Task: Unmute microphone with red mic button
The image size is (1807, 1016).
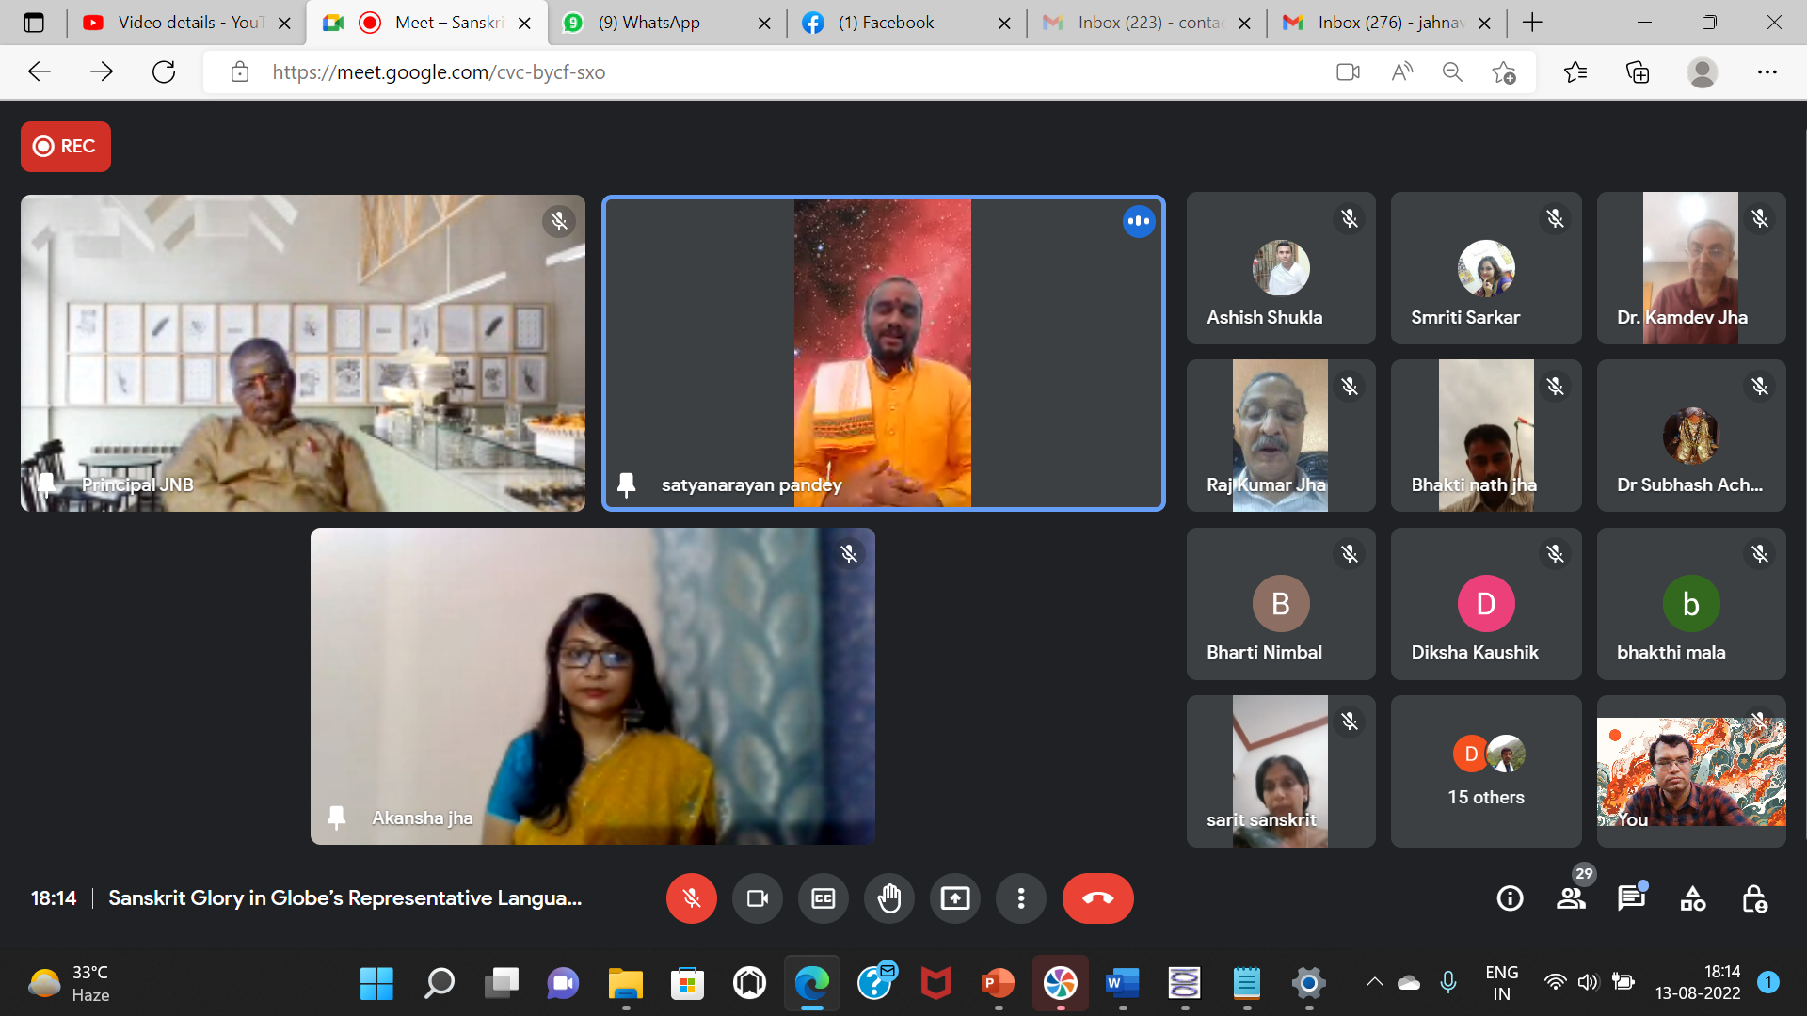Action: (x=691, y=898)
